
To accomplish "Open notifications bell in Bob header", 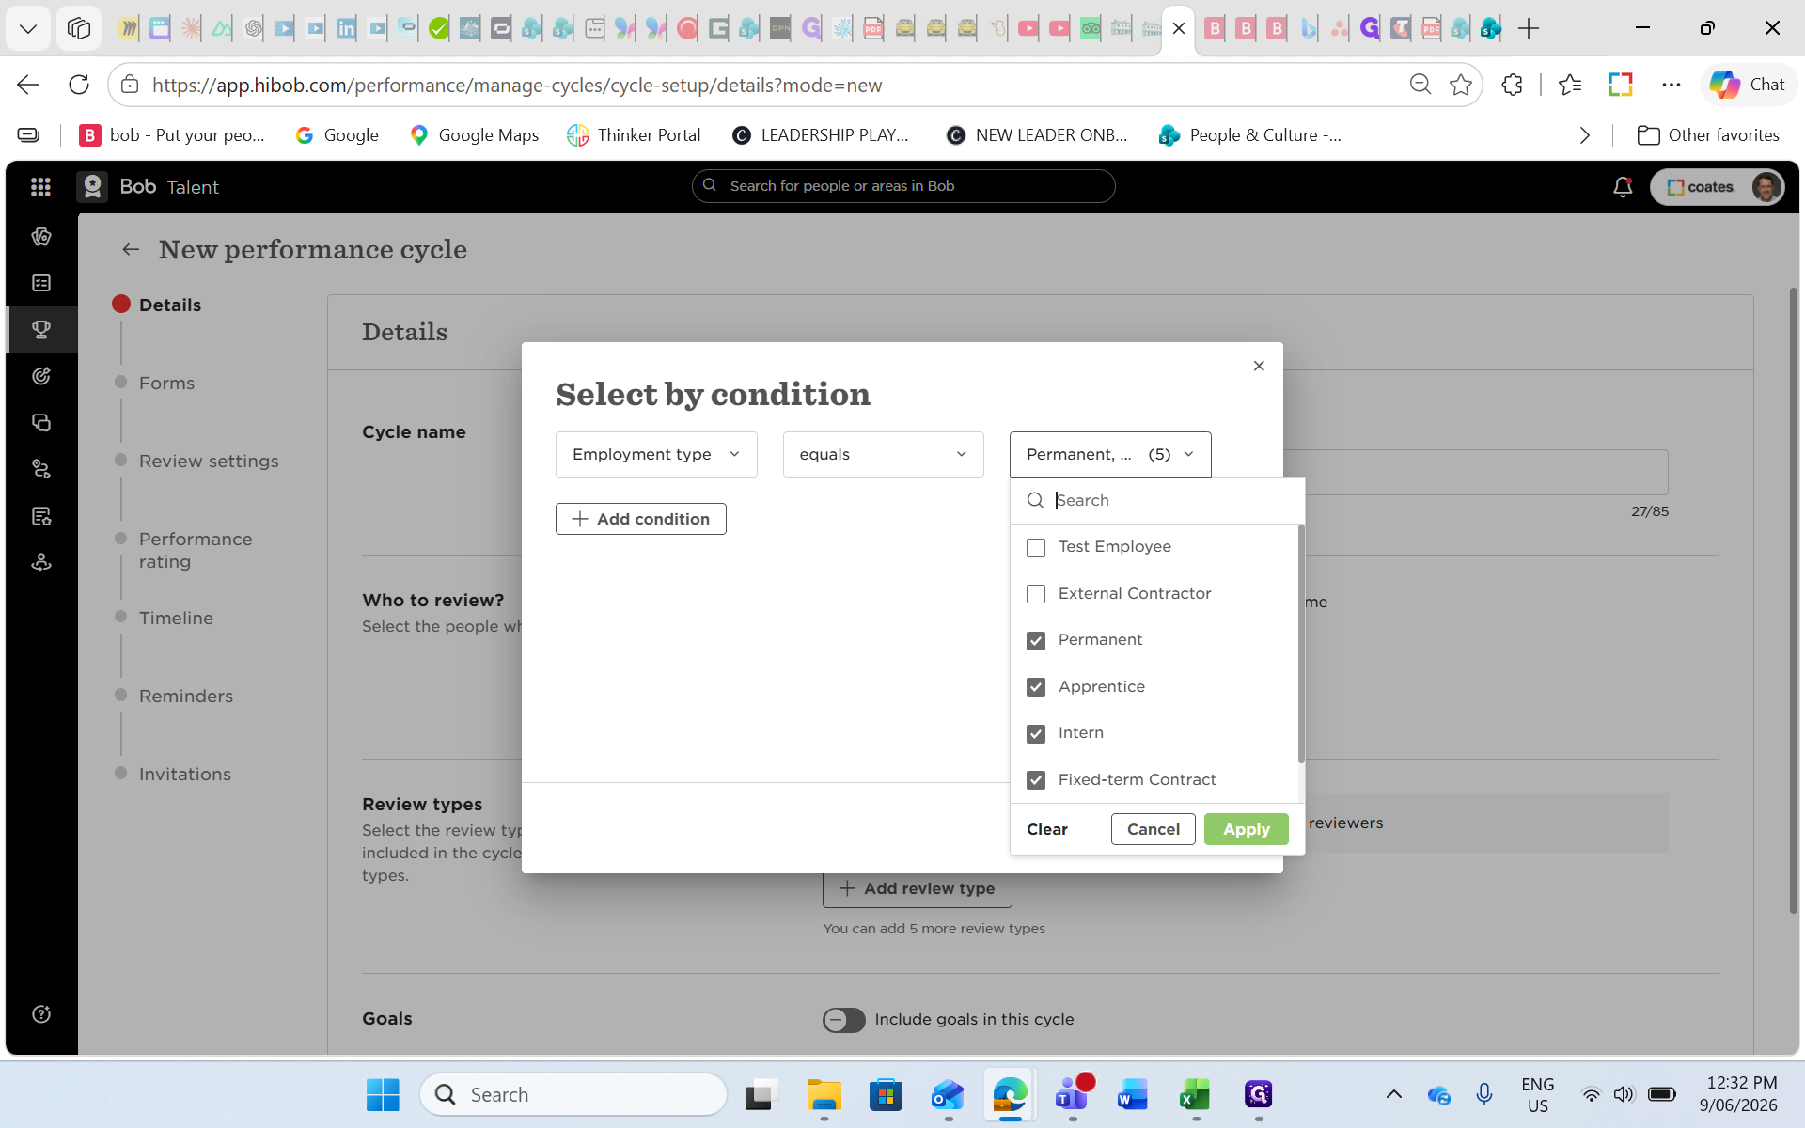I will (x=1623, y=187).
